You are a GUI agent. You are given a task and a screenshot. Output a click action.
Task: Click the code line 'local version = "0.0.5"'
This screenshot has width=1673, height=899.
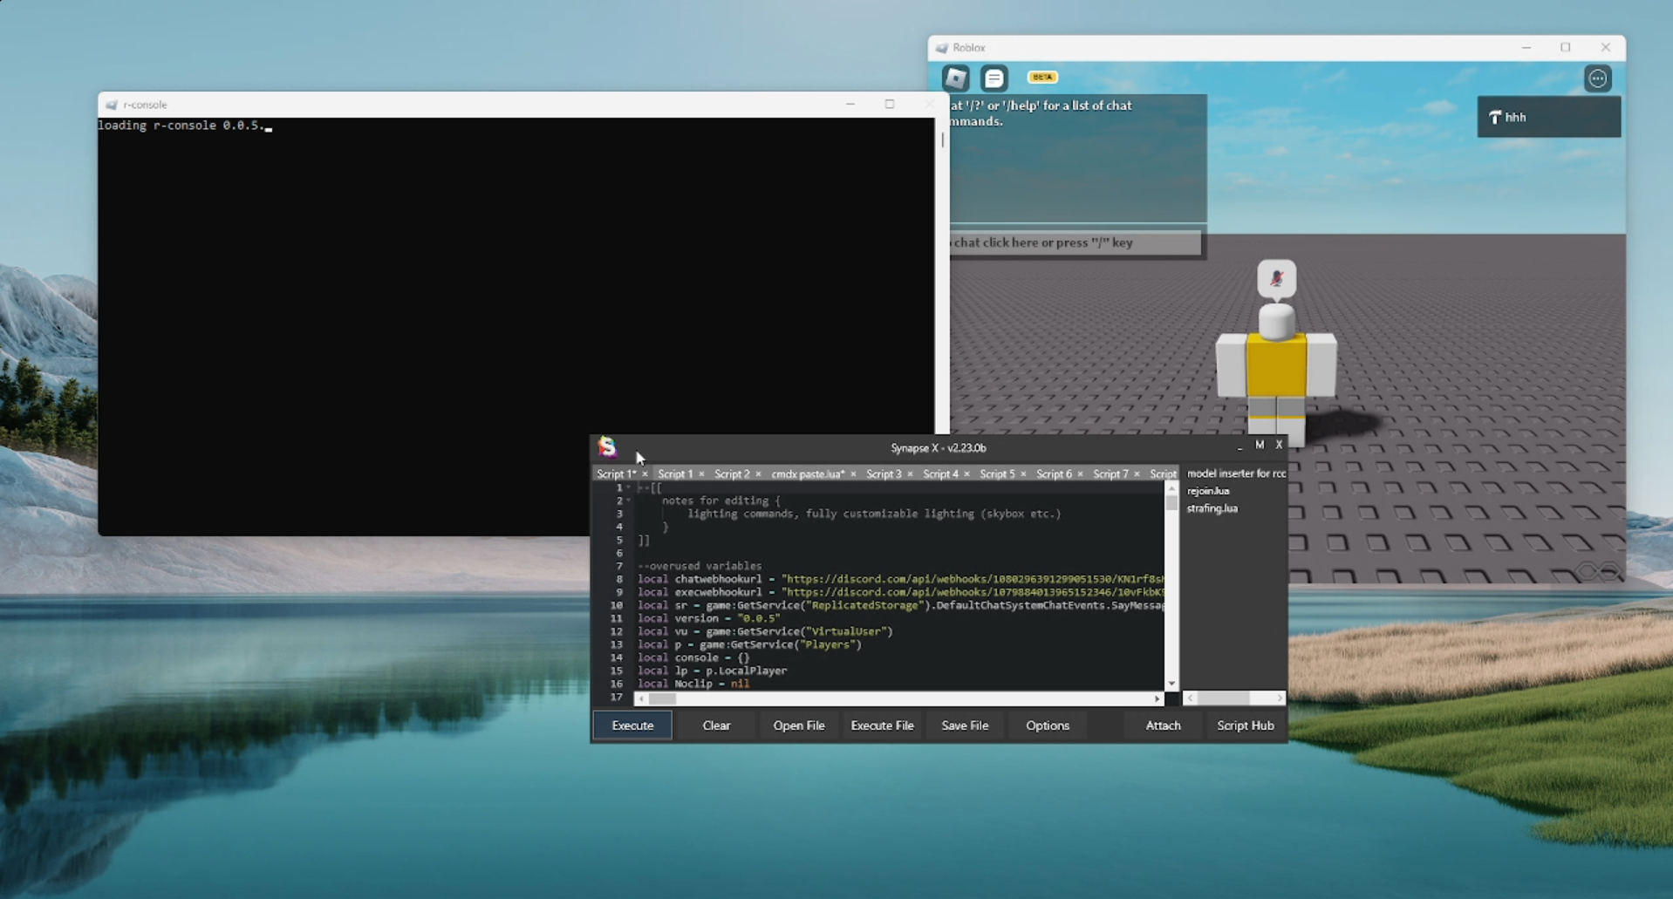(x=708, y=618)
